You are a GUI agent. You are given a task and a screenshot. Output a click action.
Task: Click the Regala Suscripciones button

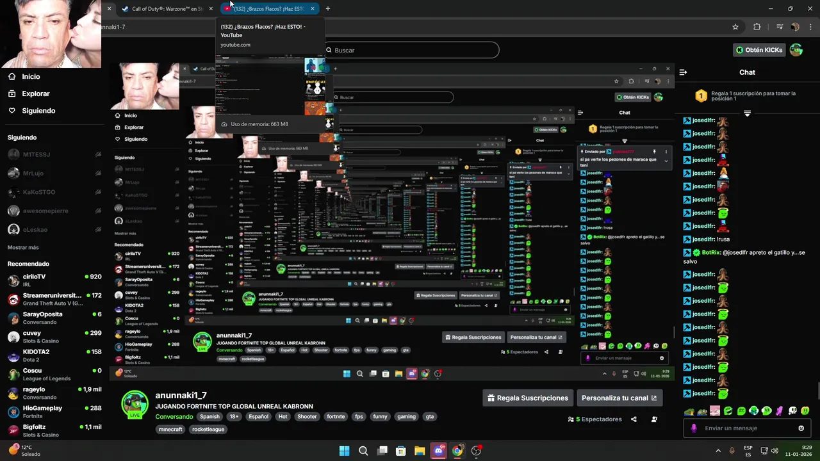(527, 398)
